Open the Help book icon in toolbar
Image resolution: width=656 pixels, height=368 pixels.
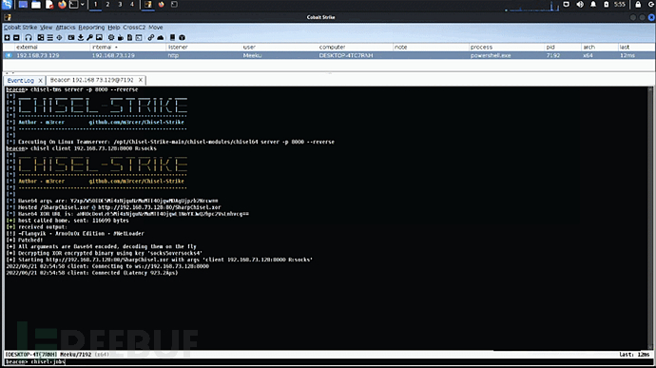point(172,38)
